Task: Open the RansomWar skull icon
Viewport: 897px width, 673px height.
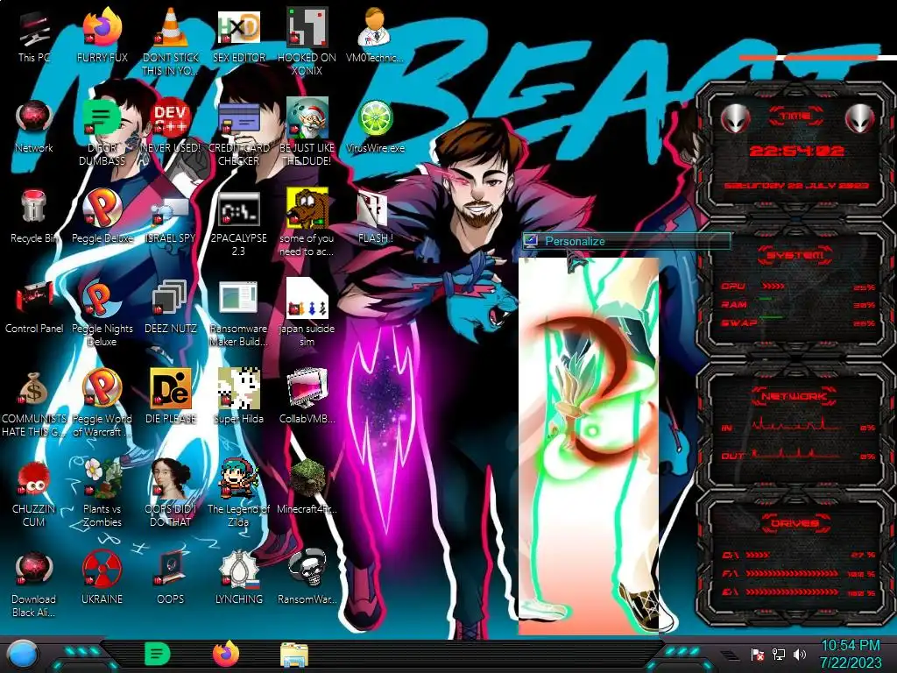Action: coord(307,578)
